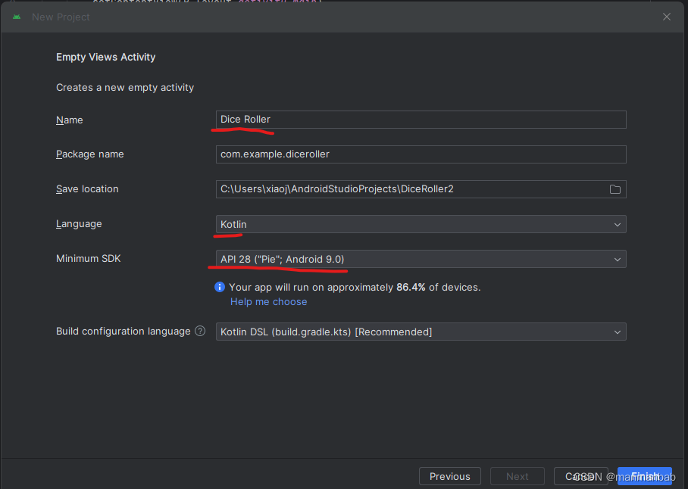Click the 86.4% devices message
The width and height of the screenshot is (688, 489).
[355, 288]
